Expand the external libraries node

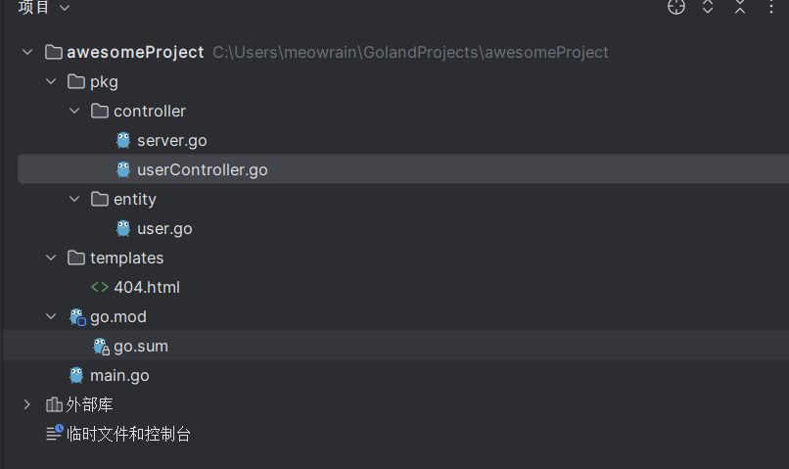[27, 404]
